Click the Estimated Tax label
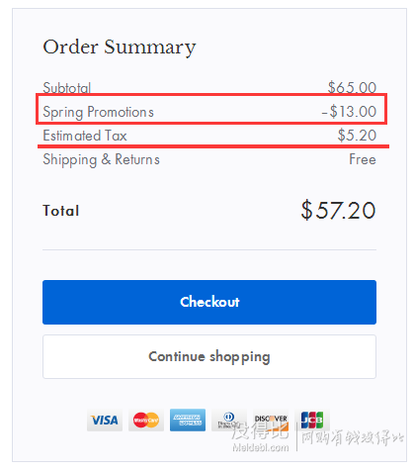Viewport: 415px width, 471px height. click(85, 136)
